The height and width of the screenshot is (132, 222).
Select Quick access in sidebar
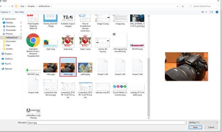point(10,19)
